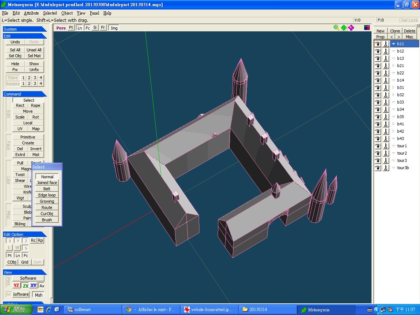Toggle the Pt point display in viewport bar
The image size is (420, 315).
[x=71, y=28]
